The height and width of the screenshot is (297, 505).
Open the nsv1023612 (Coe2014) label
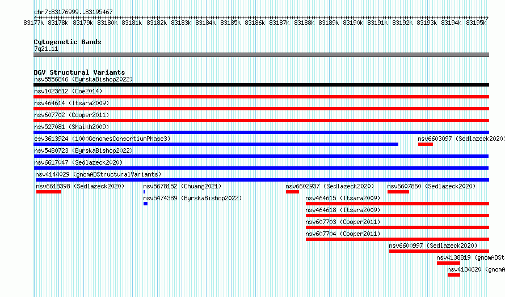[68, 91]
